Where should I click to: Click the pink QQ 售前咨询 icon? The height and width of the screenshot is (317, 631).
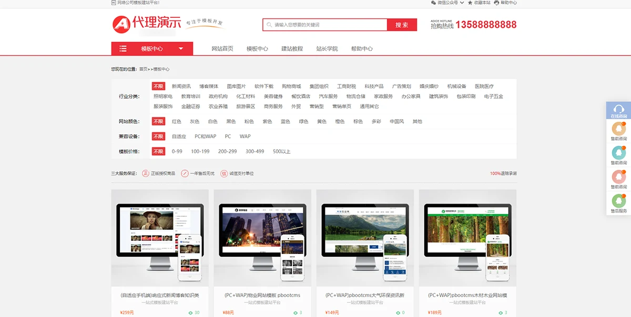pyautogui.click(x=619, y=176)
